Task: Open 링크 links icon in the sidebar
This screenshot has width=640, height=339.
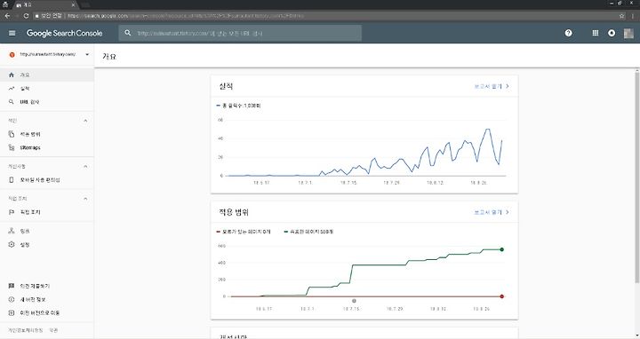Action: point(12,231)
